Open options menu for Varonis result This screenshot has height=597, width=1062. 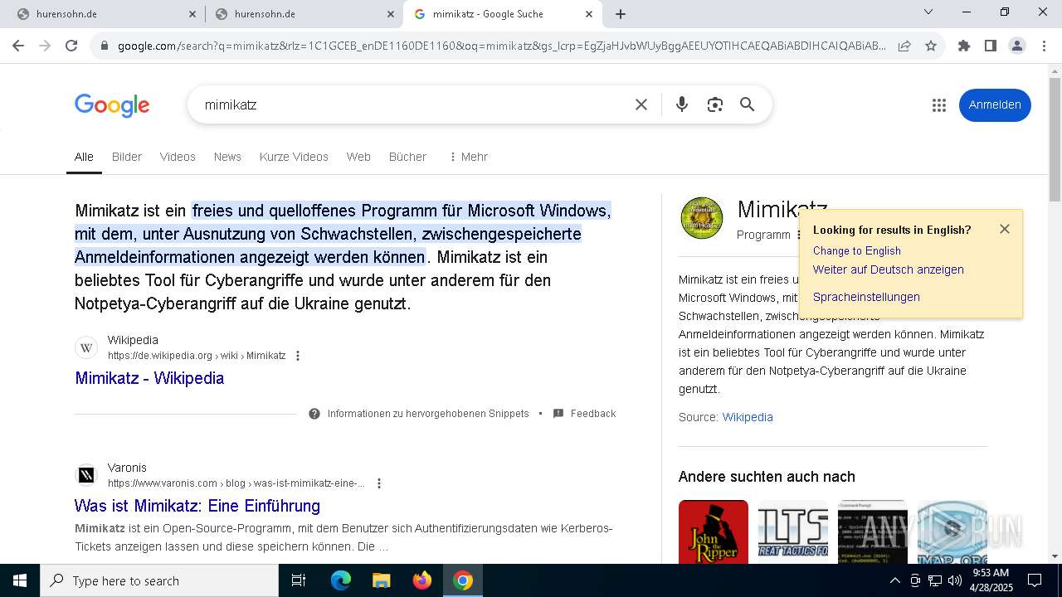[379, 483]
